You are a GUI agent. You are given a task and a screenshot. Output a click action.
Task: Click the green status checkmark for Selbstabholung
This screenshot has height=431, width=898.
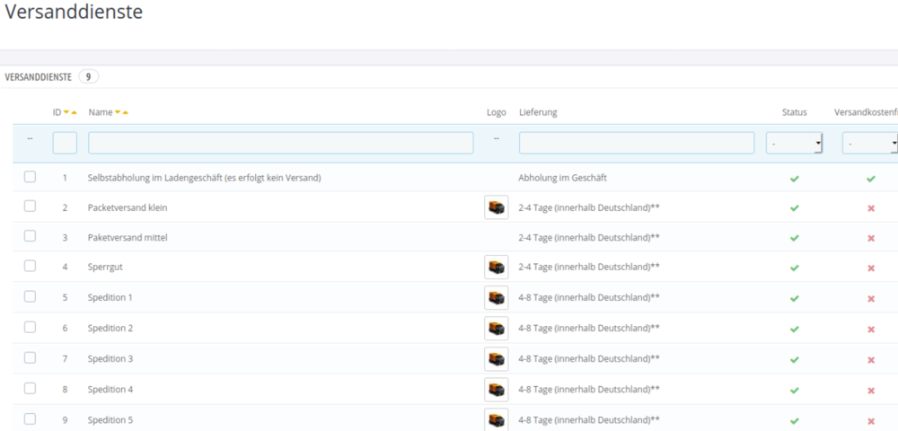point(794,179)
